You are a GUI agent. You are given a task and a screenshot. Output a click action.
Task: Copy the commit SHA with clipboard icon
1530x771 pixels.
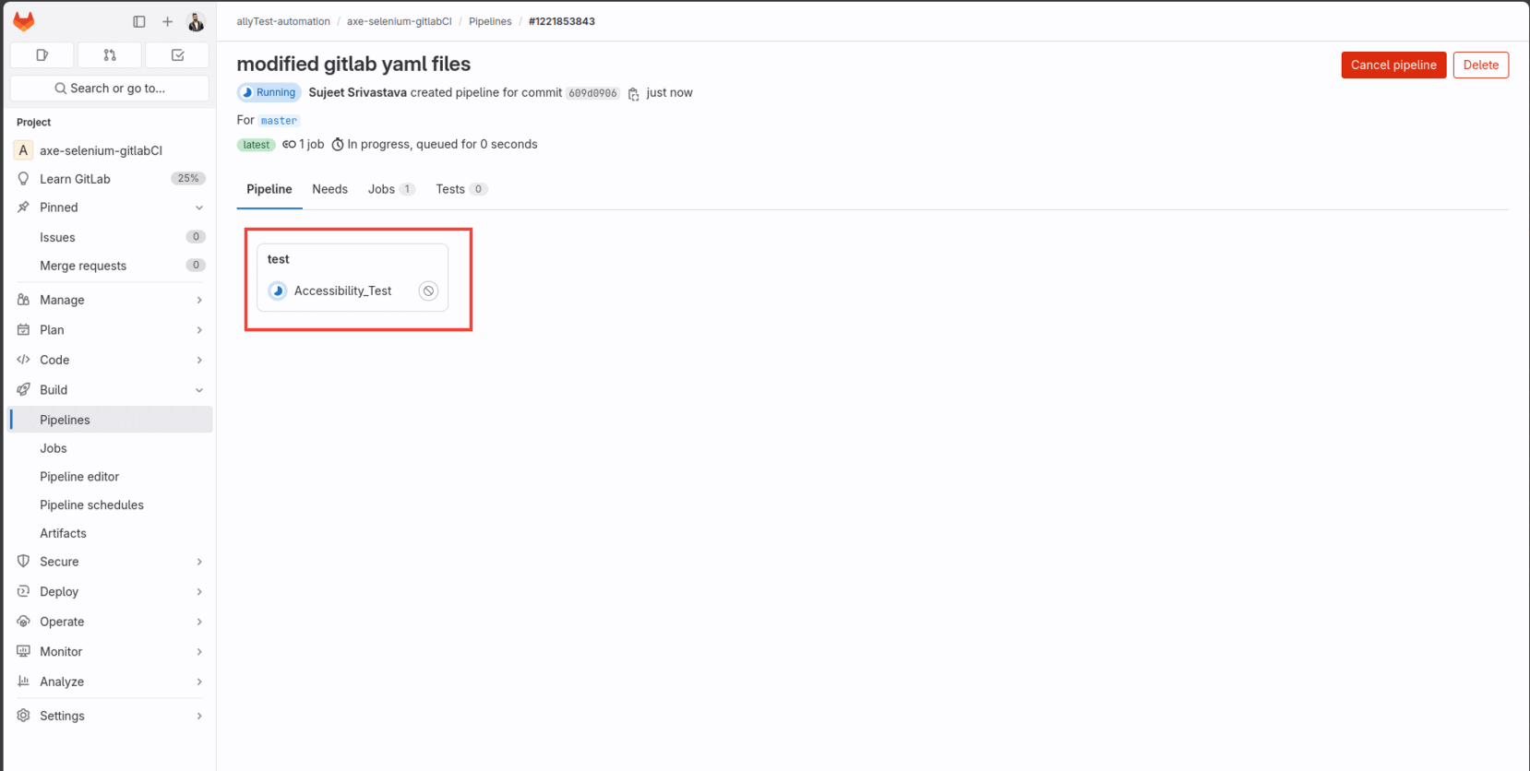pyautogui.click(x=633, y=94)
